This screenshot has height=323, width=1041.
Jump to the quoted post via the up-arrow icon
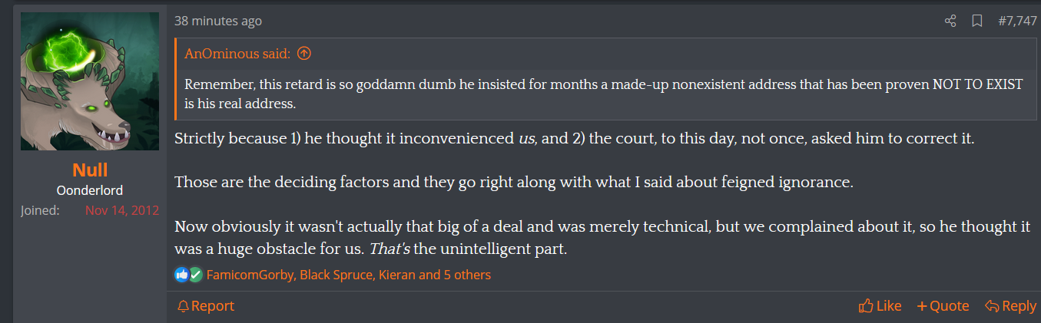304,54
